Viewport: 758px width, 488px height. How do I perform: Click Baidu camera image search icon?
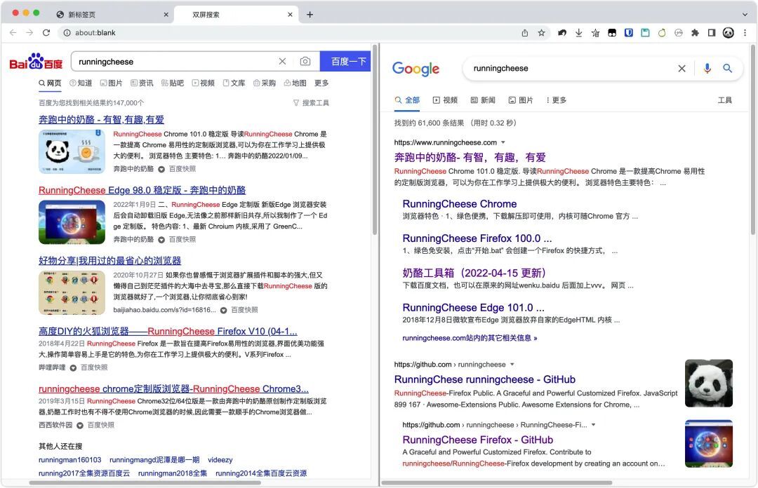(305, 62)
